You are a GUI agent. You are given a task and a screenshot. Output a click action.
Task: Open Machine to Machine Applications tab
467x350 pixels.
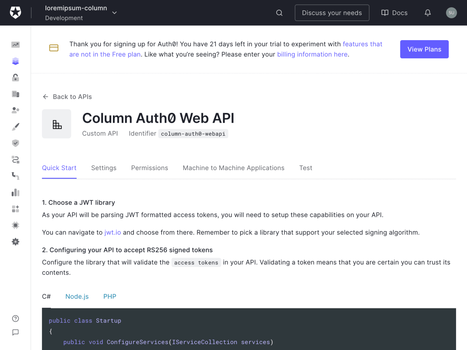point(233,168)
